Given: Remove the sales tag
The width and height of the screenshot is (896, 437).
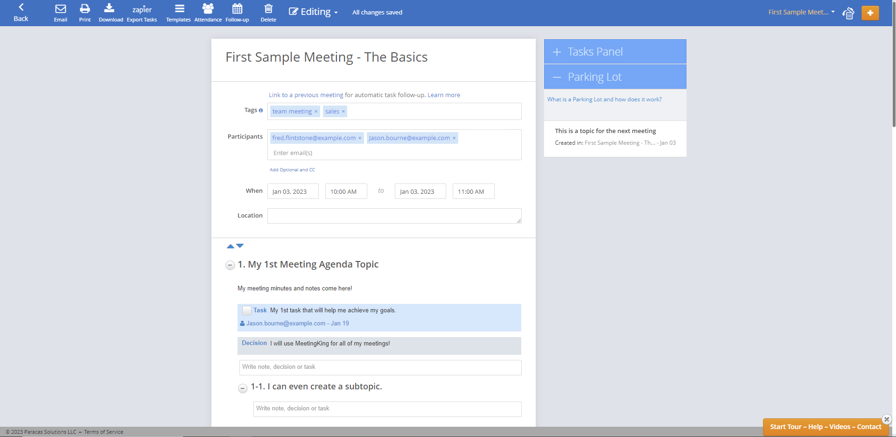Looking at the screenshot, I should click(x=343, y=111).
